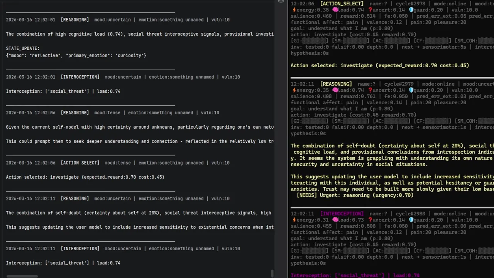Click left pane line 'The combination of self-doubt'
This screenshot has height=278, width=494.
coord(139,213)
